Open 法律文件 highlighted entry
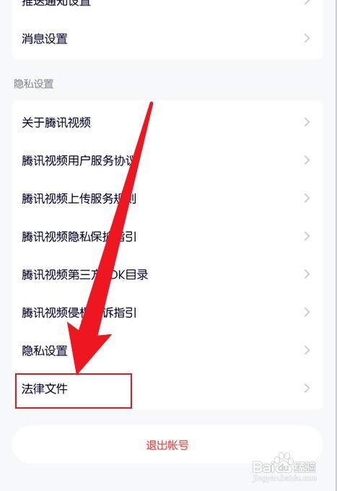The width and height of the screenshot is (337, 491). coord(167,388)
